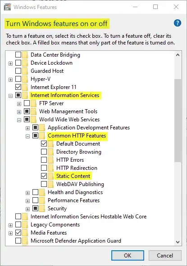Check the Data Center Bridging checkbox
Image resolution: width=187 pixels, height=266 pixels.
[x=18, y=55]
